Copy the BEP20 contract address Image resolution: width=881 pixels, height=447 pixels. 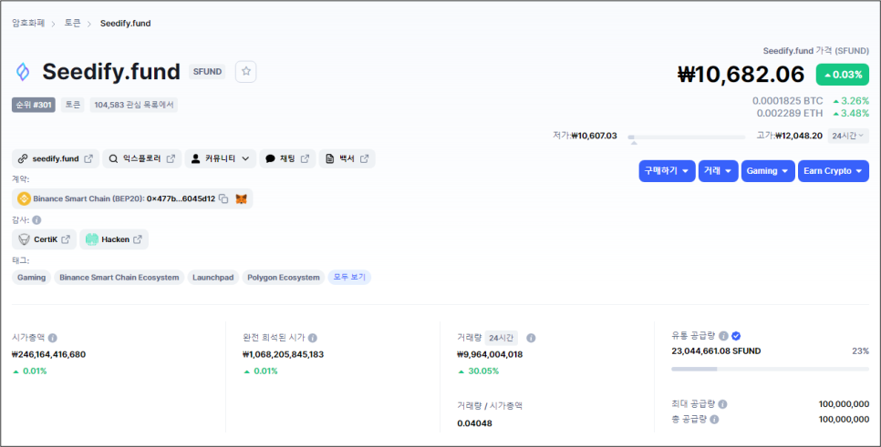223,198
